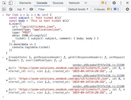Open the three-dot customize DevTools menu
Viewport: 131px width, 100px height.
click(x=121, y=3)
